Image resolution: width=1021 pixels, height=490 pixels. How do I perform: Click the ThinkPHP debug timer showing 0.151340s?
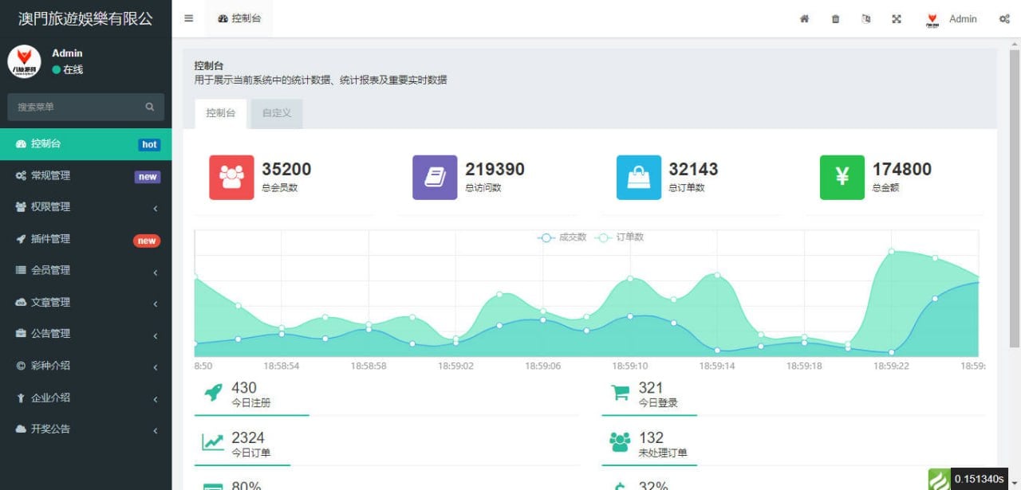coord(979,477)
